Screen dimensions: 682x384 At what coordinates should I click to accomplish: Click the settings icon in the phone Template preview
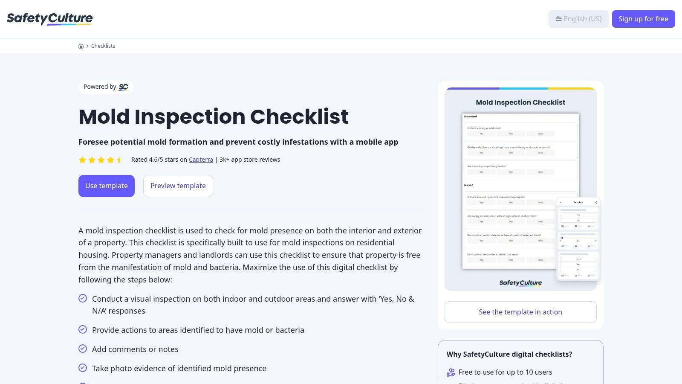coord(596,202)
